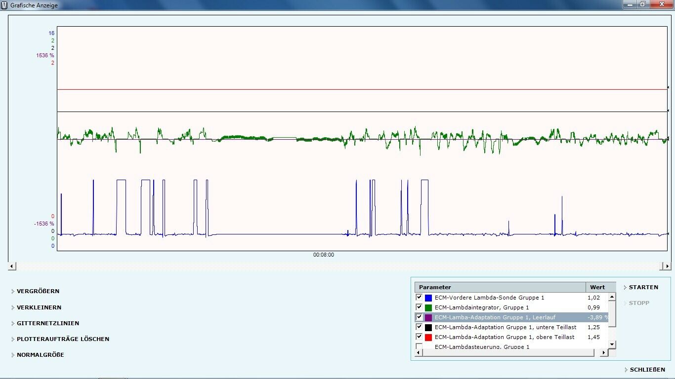Click VERGRÖßERN to zoom in
This screenshot has height=379, width=675.
38,291
